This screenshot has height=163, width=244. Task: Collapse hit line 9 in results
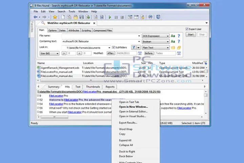click(x=38, y=96)
